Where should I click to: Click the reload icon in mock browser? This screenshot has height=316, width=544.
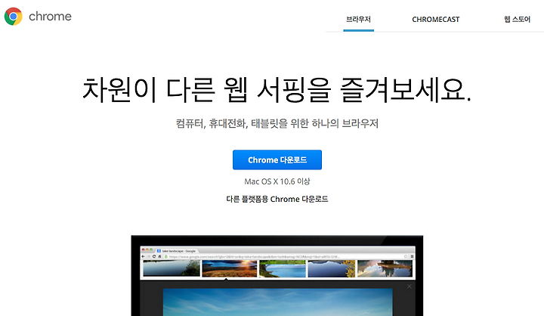coord(154,256)
